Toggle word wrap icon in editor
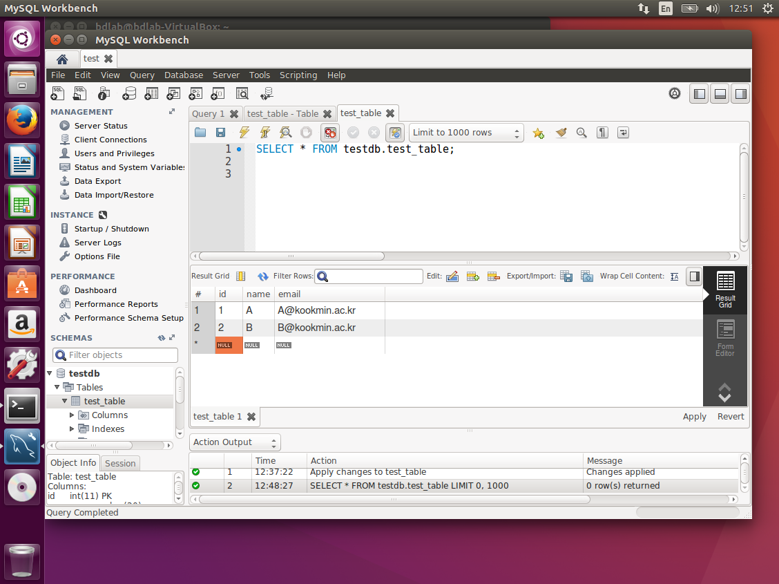 point(623,132)
